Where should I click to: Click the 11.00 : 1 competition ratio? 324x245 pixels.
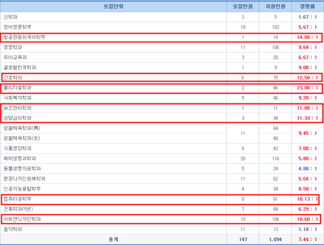[307, 108]
